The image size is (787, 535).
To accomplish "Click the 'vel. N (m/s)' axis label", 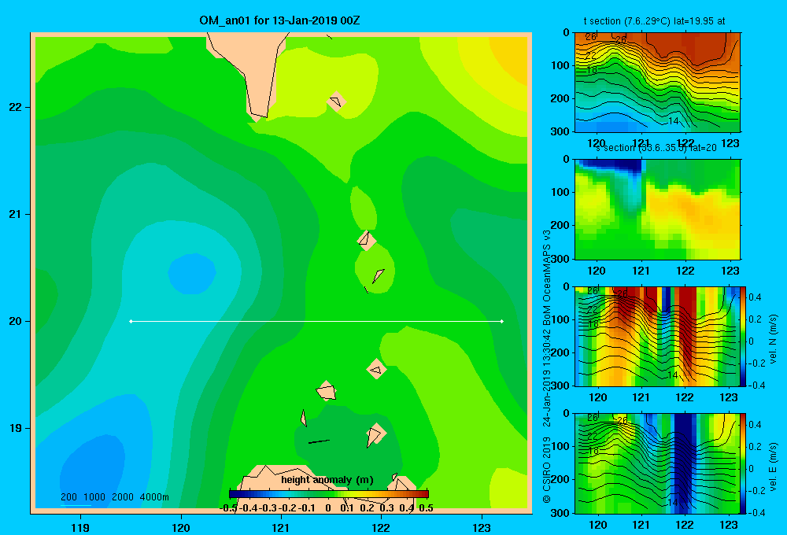I will point(773,339).
